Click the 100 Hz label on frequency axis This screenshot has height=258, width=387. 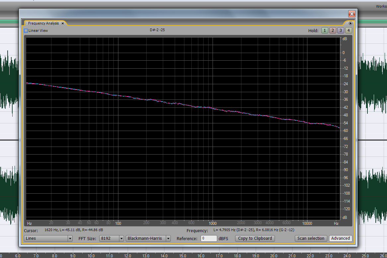coord(118,223)
